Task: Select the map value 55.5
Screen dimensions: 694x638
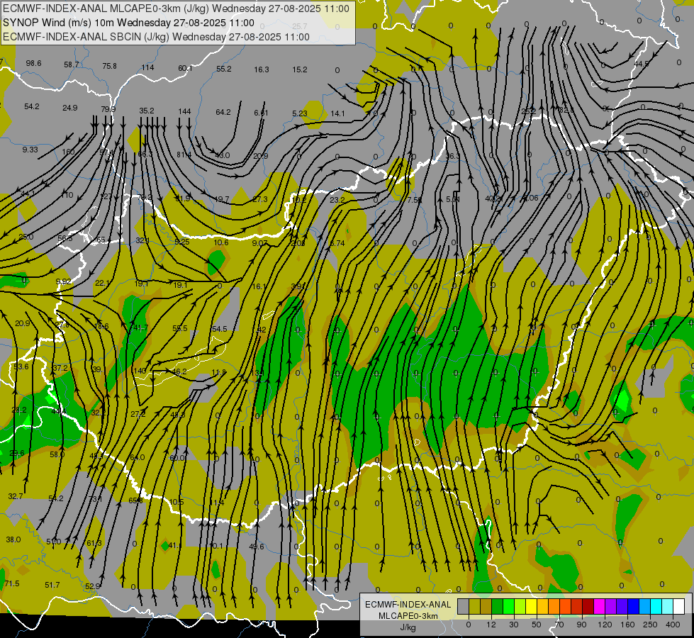Action: tap(179, 328)
